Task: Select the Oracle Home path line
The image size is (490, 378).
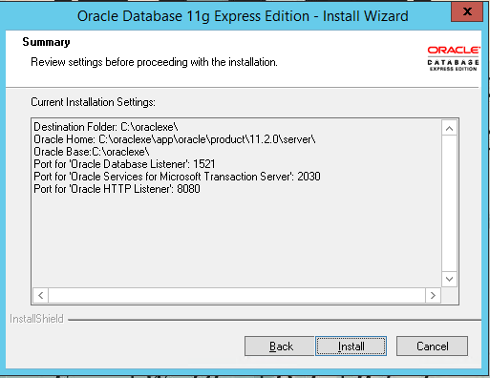Action: click(175, 139)
